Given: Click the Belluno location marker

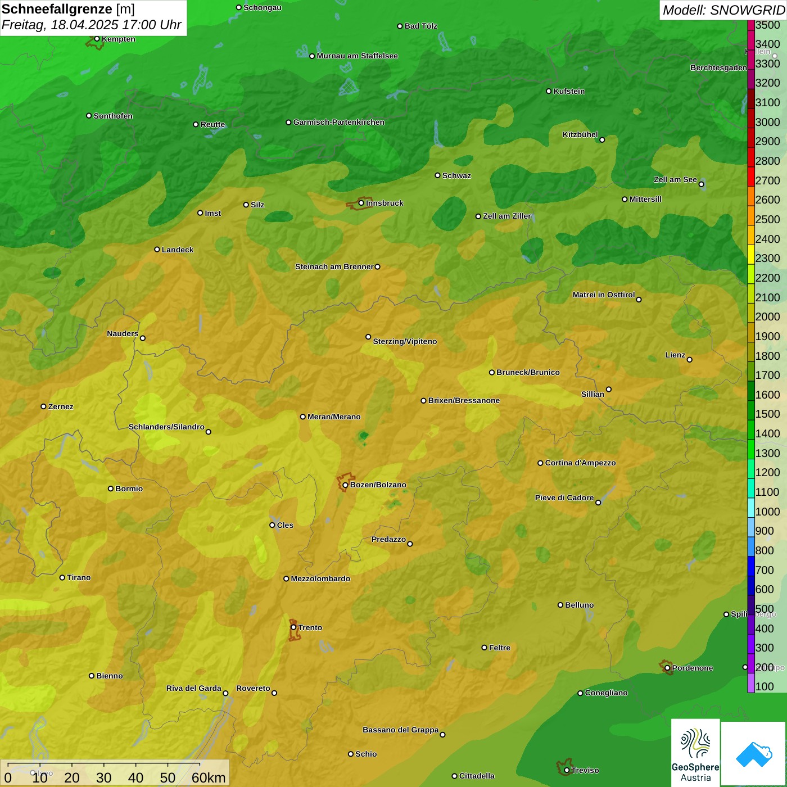Looking at the screenshot, I should point(560,605).
